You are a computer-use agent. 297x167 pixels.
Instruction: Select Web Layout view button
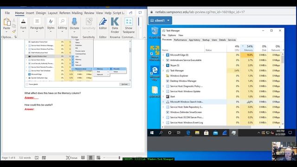pos(98,158)
